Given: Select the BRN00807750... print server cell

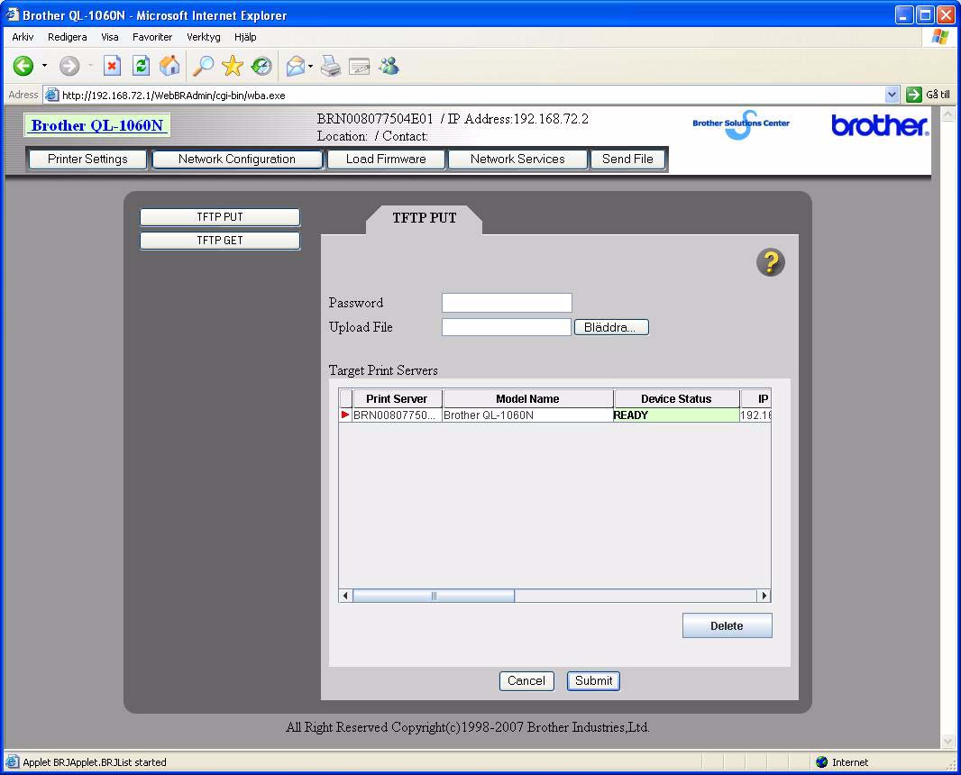Looking at the screenshot, I should [398, 415].
